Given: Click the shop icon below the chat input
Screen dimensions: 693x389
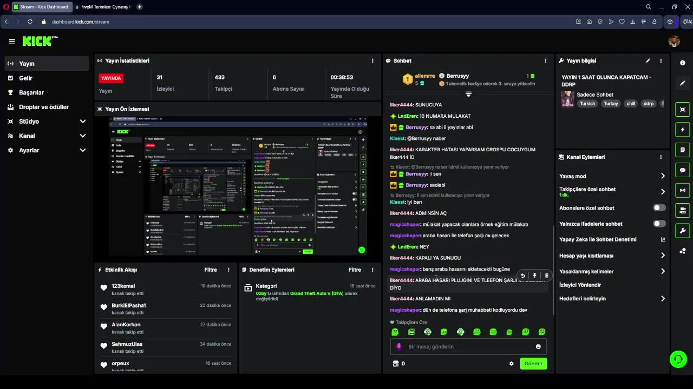Looking at the screenshot, I should coord(395,364).
